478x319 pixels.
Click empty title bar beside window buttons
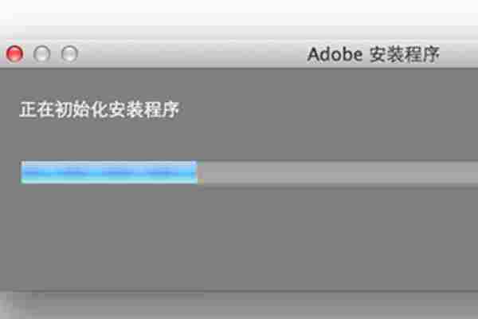pyautogui.click(x=189, y=53)
